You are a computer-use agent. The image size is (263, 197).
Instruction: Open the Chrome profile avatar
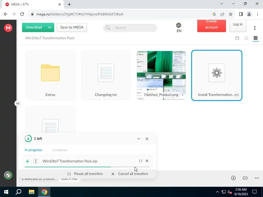[x=249, y=14]
